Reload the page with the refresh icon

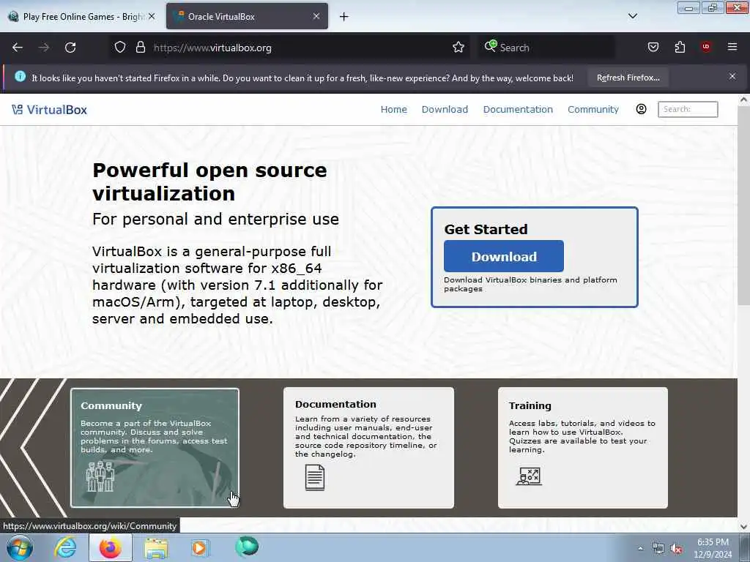click(70, 48)
